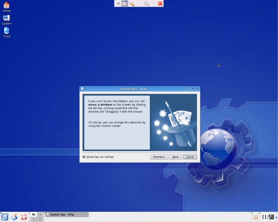Open the lifebuoy Help Center icon
The image size is (278, 222).
tap(24, 217)
